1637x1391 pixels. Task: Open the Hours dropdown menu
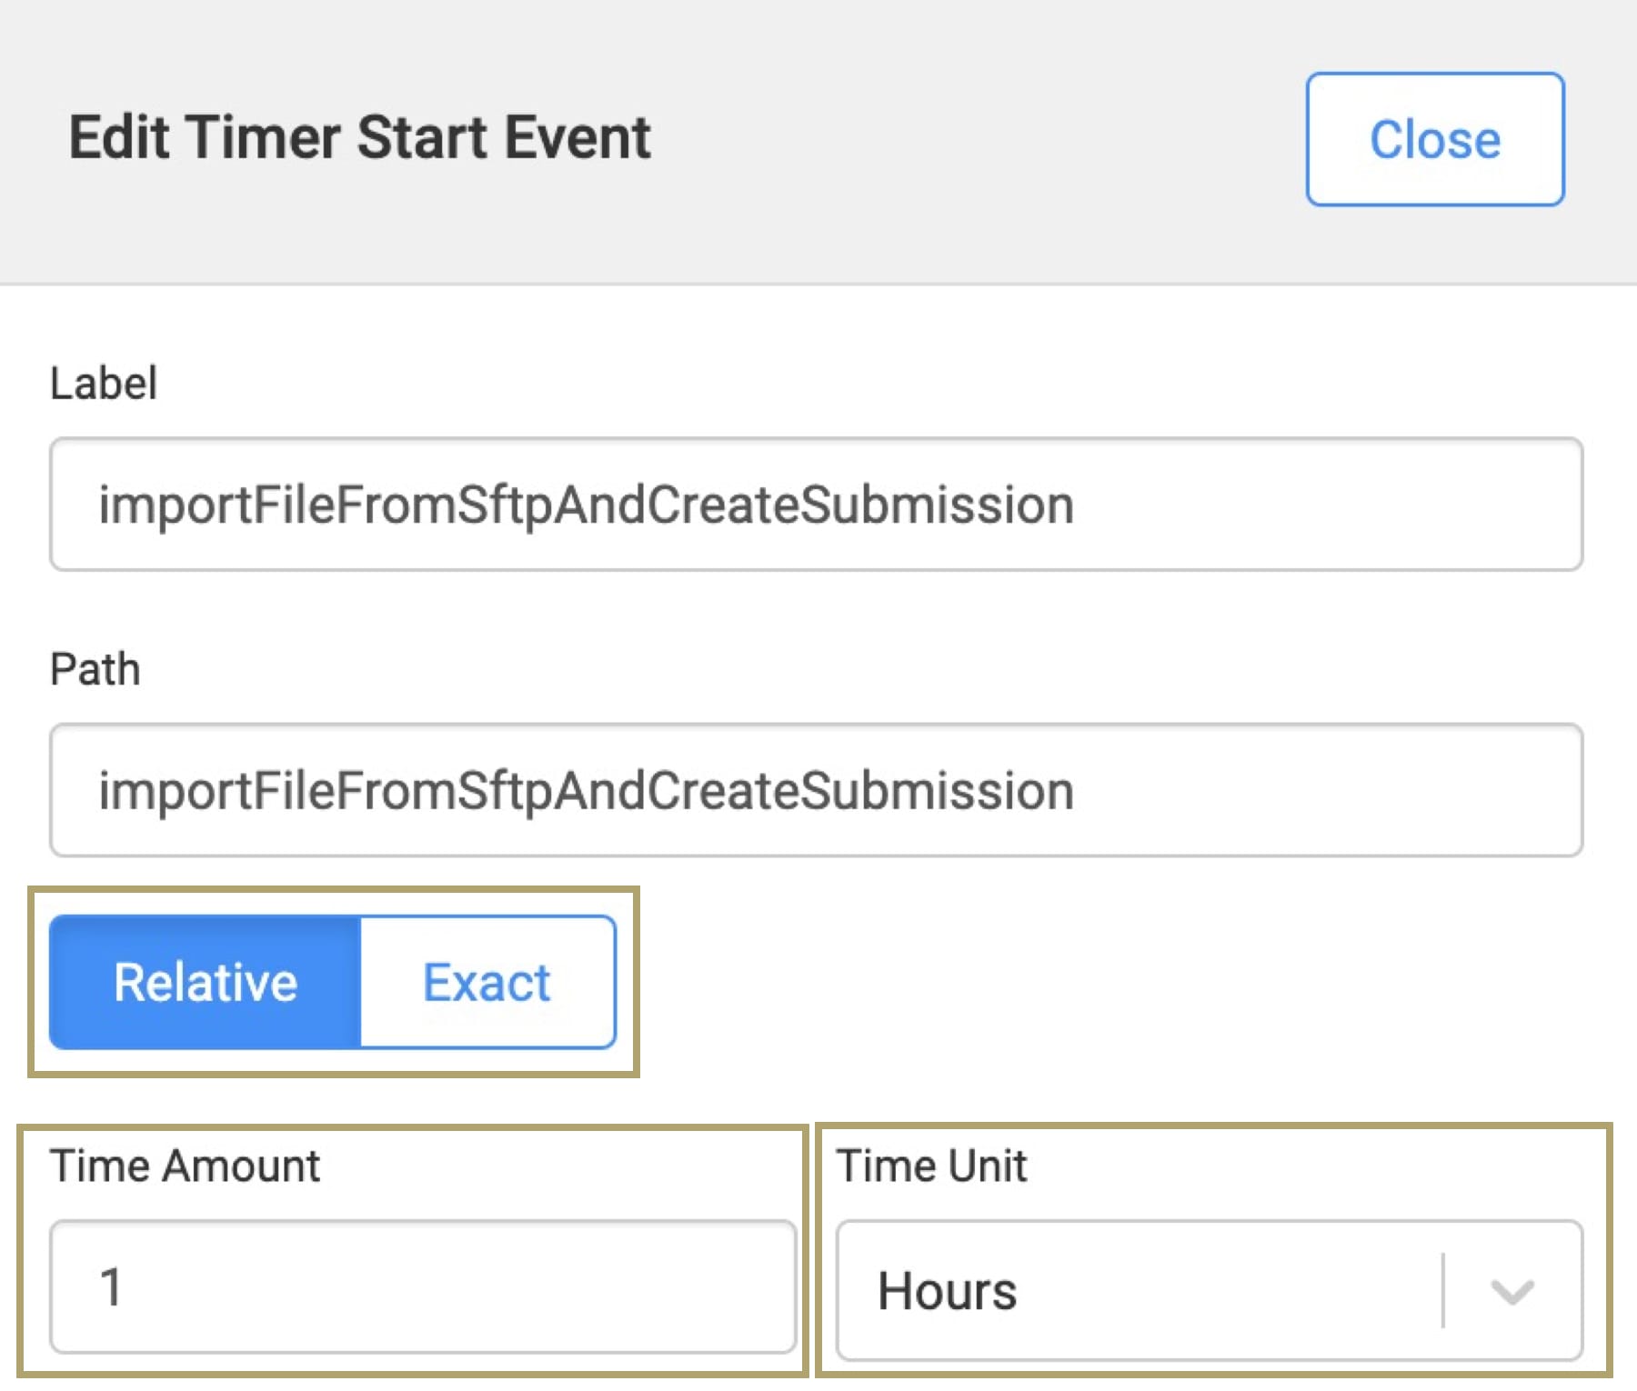point(1210,1290)
